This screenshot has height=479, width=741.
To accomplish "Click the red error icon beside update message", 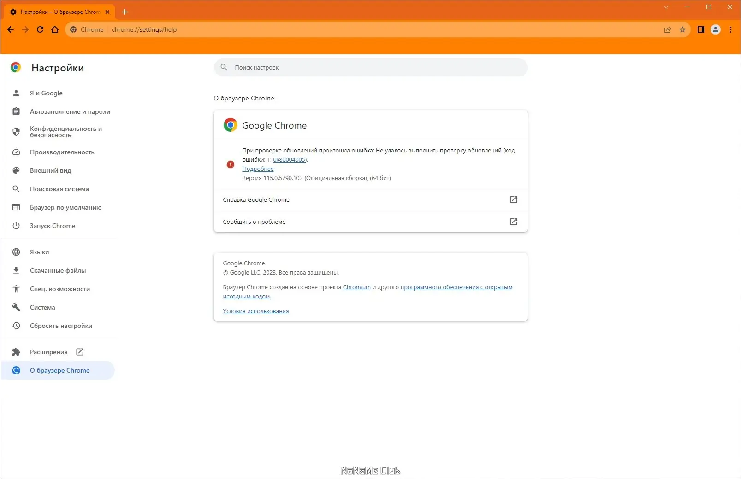I will click(x=231, y=164).
